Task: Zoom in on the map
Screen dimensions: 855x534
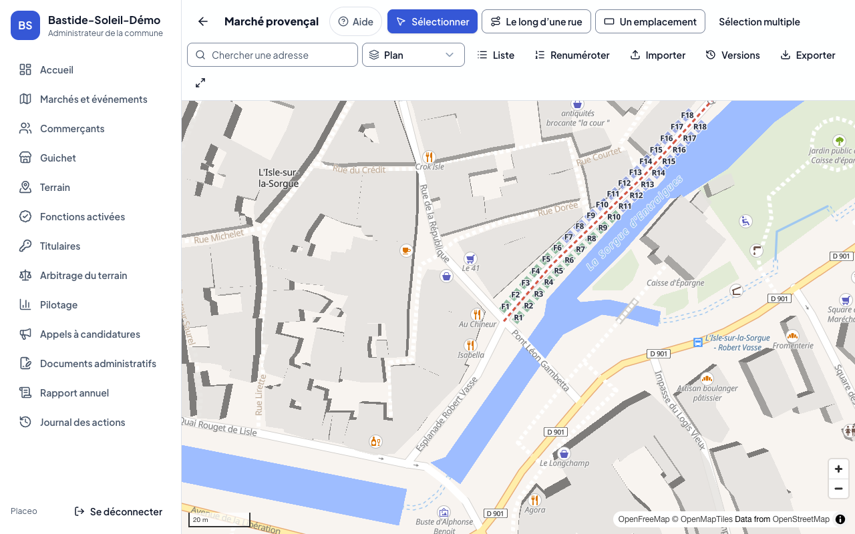Action: (x=838, y=469)
